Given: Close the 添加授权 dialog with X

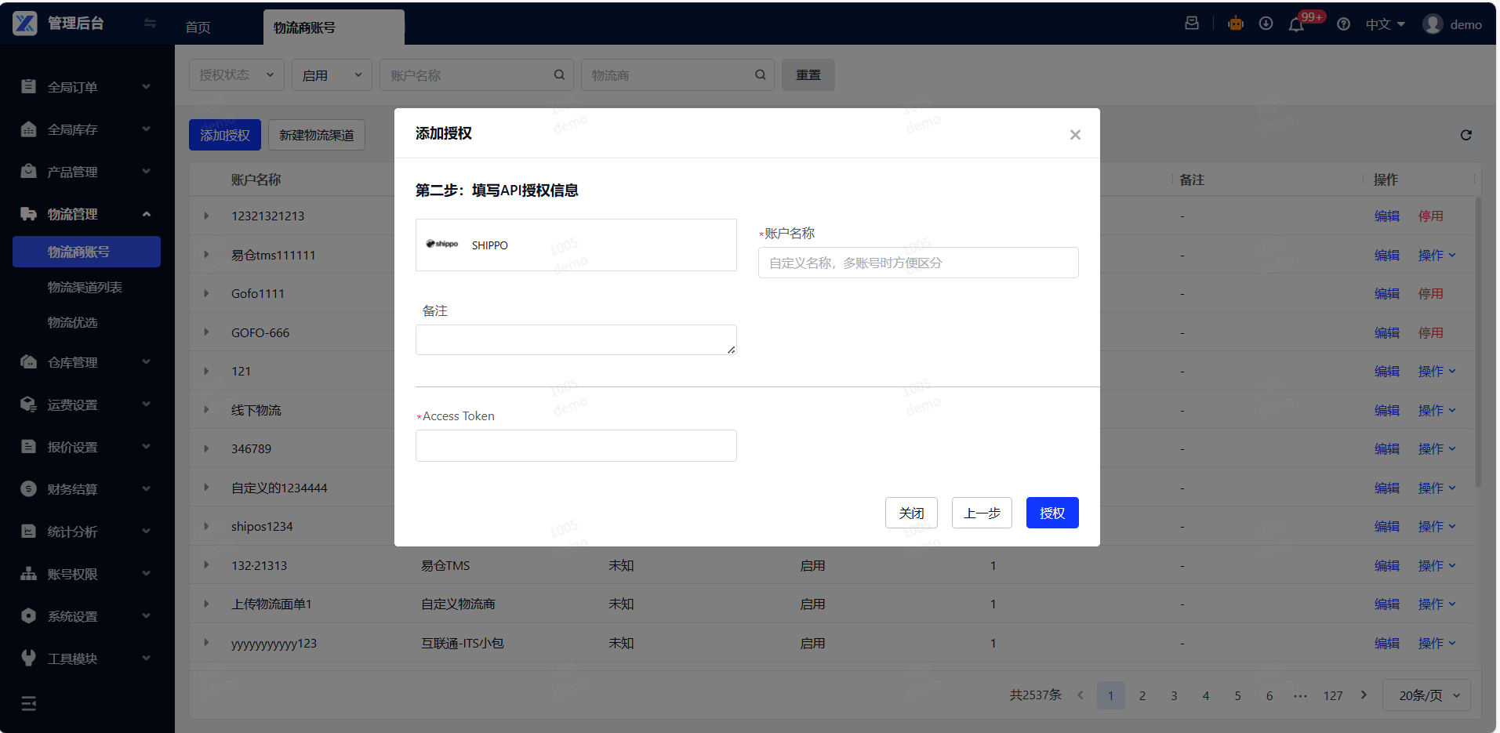Looking at the screenshot, I should click(x=1075, y=135).
